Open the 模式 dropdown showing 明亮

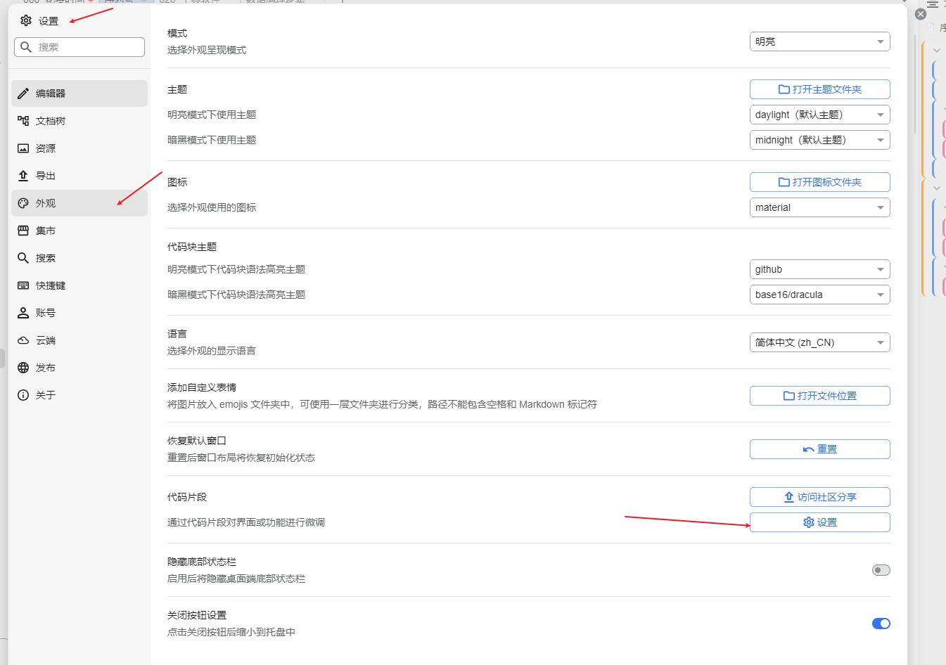pyautogui.click(x=819, y=41)
